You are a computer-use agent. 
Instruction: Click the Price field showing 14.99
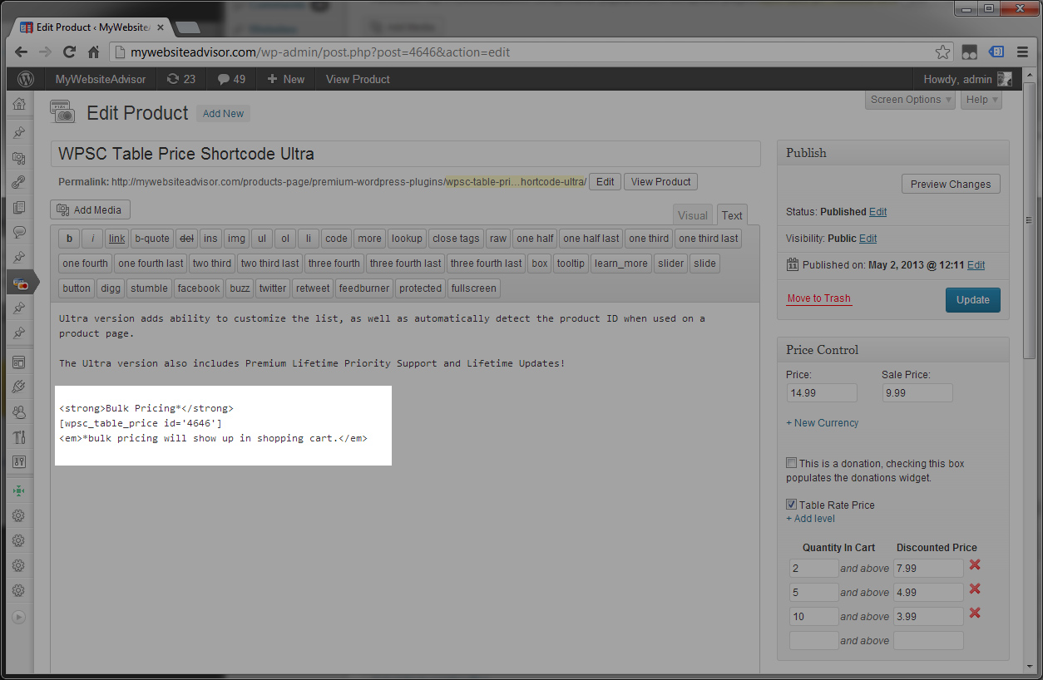click(822, 392)
